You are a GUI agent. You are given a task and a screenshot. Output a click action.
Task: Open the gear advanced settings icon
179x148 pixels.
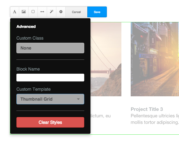coord(61,12)
